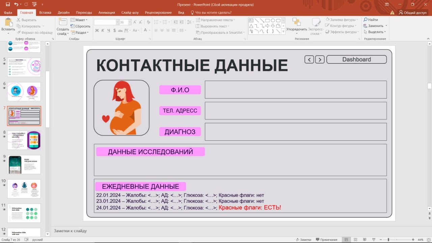The image size is (432, 243).
Task: Start slide show from the quick access toolbar
Action: pos(34,4)
